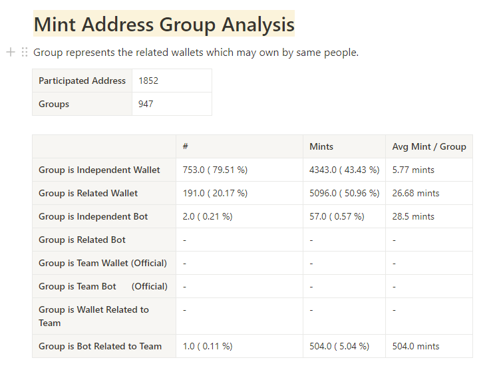The width and height of the screenshot is (499, 370).
Task: Click the '#' column header
Action: (x=240, y=146)
